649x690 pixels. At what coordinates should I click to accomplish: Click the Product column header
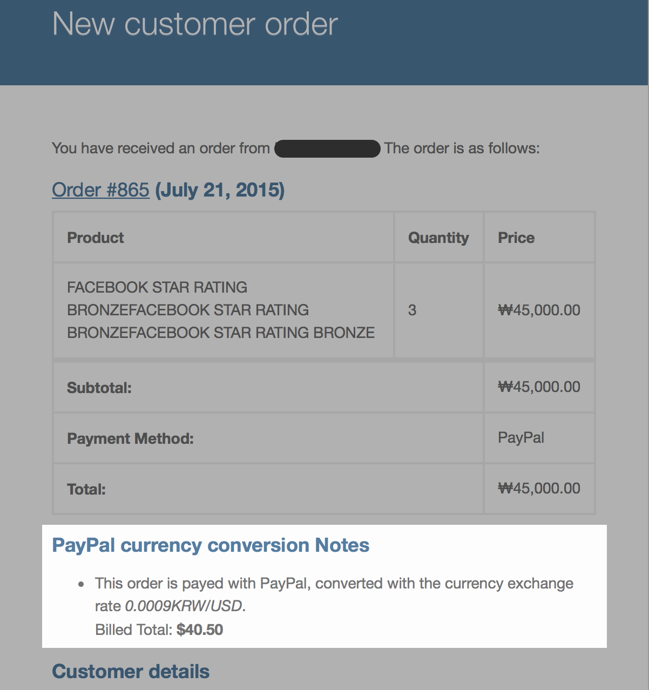(x=96, y=238)
